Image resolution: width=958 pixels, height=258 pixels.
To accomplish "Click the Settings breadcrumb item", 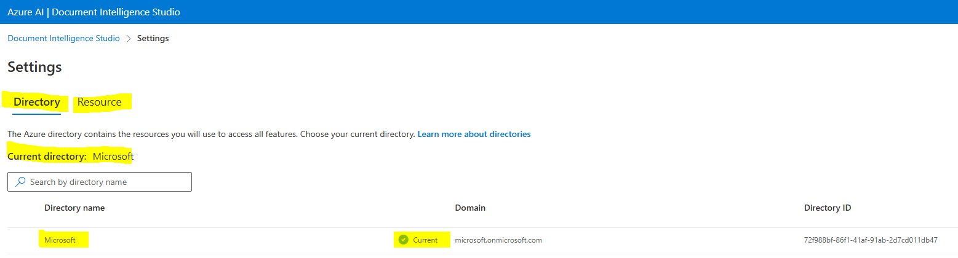I will pyautogui.click(x=153, y=38).
